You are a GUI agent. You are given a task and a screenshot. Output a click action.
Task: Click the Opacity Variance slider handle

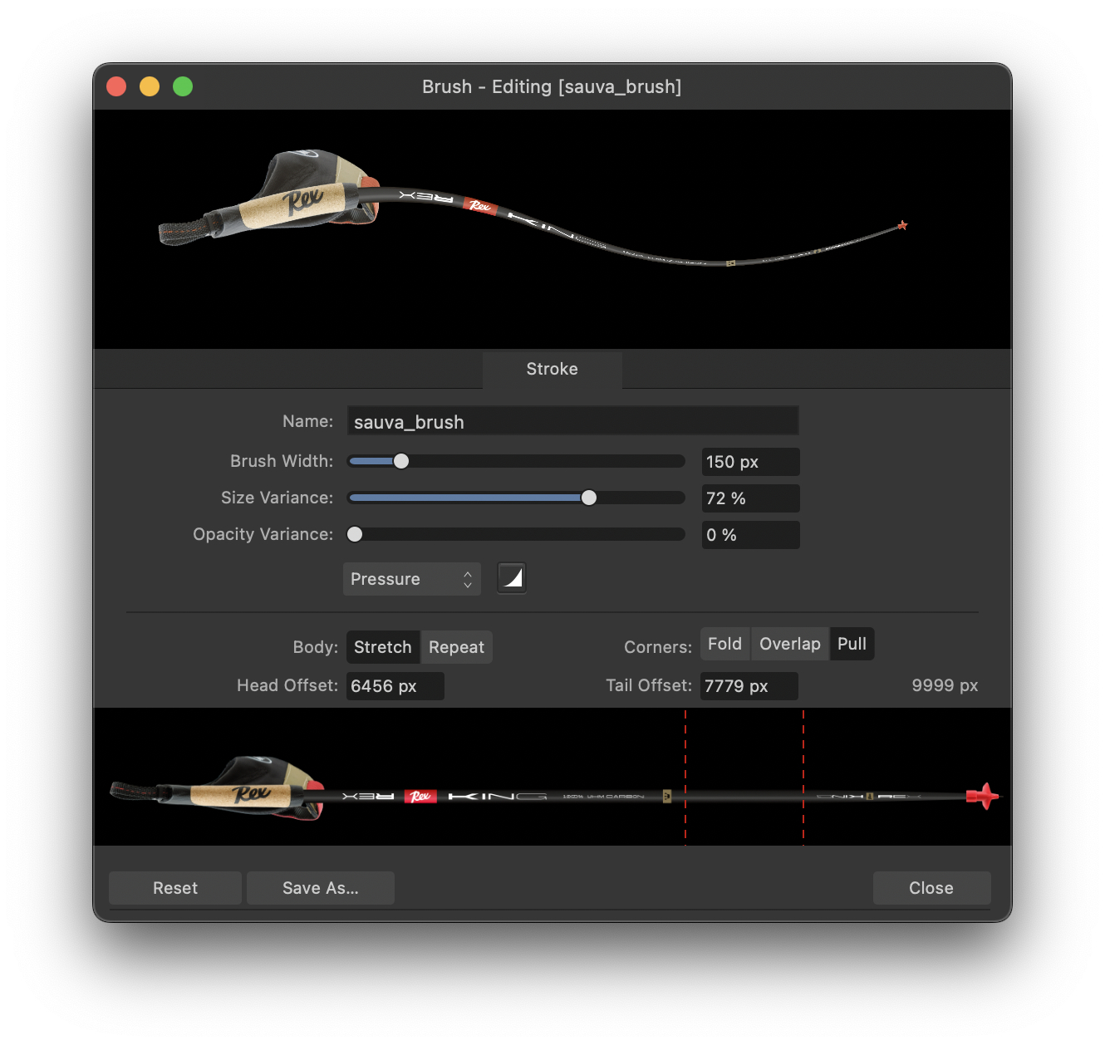coord(355,534)
